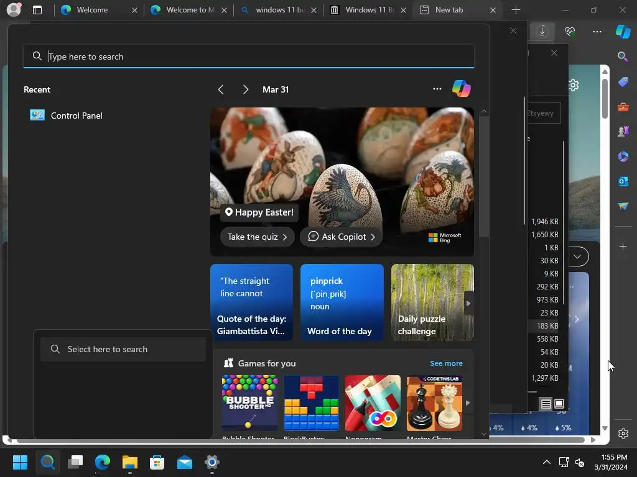Open Settings from the taskbar

(212, 462)
